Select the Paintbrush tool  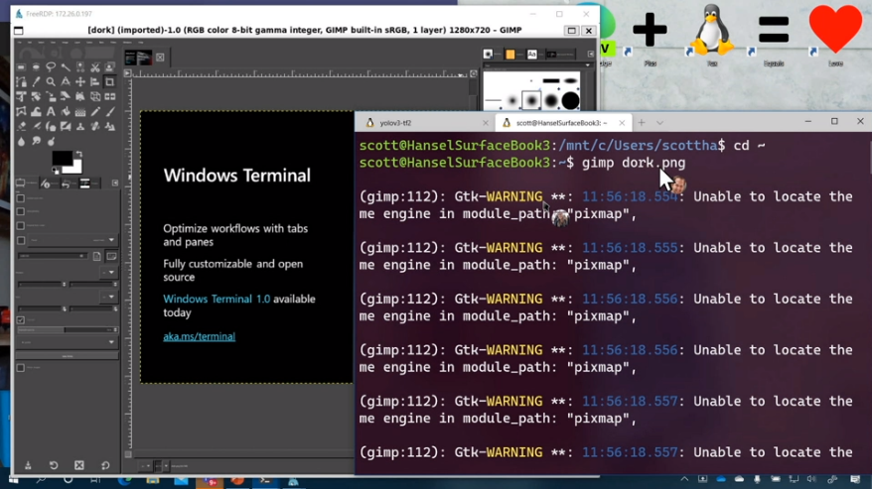[110, 112]
